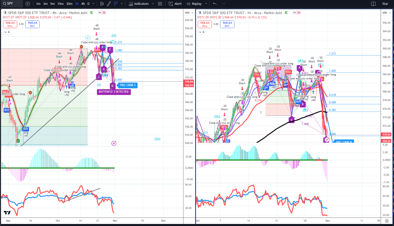Select the 1h timeframe
The image size is (394, 226).
77,4
